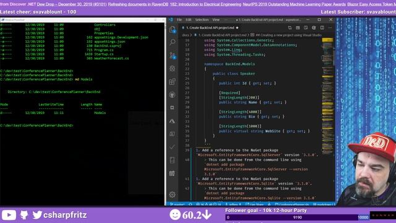Open the '182: Introduction to Electrical Engineering' link
Viewport: 396px width, 223px height.
click(205, 4)
